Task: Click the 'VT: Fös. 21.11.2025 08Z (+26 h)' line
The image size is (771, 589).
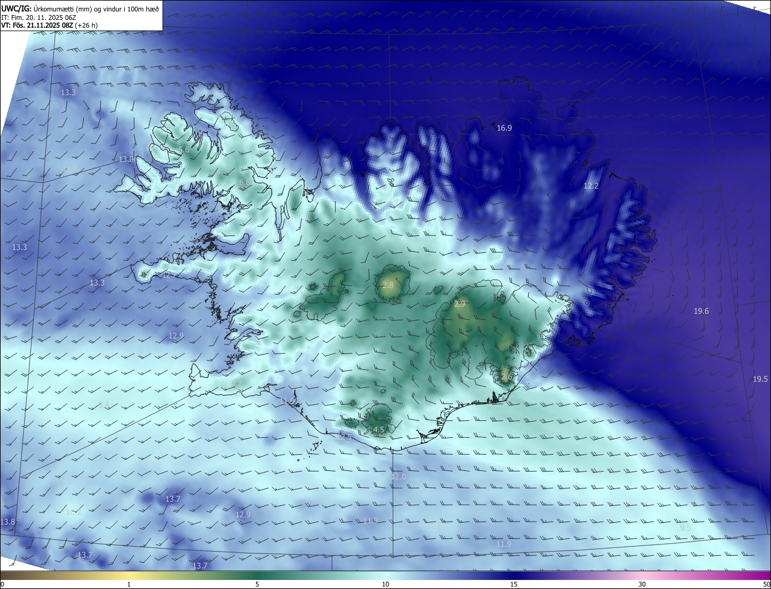Action: click(49, 25)
